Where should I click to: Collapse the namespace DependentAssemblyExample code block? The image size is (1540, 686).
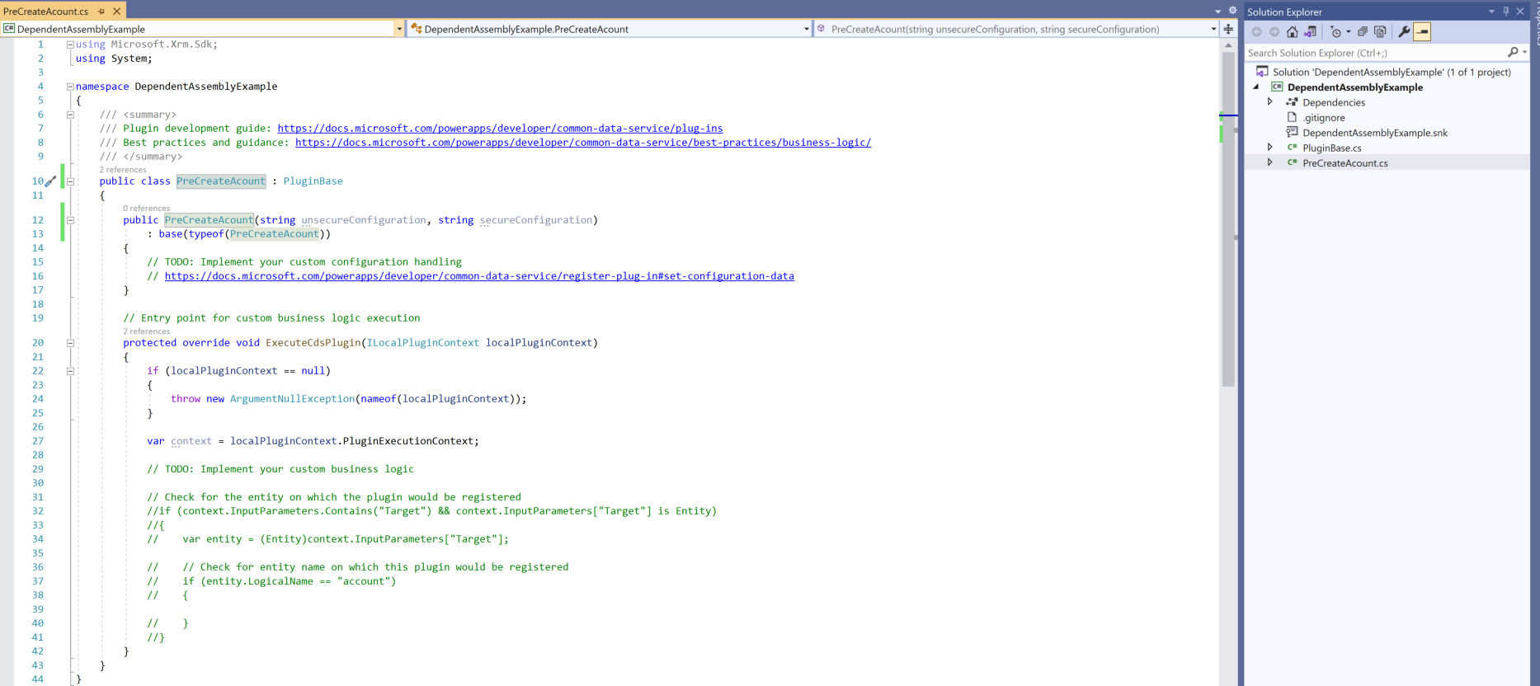pos(70,87)
